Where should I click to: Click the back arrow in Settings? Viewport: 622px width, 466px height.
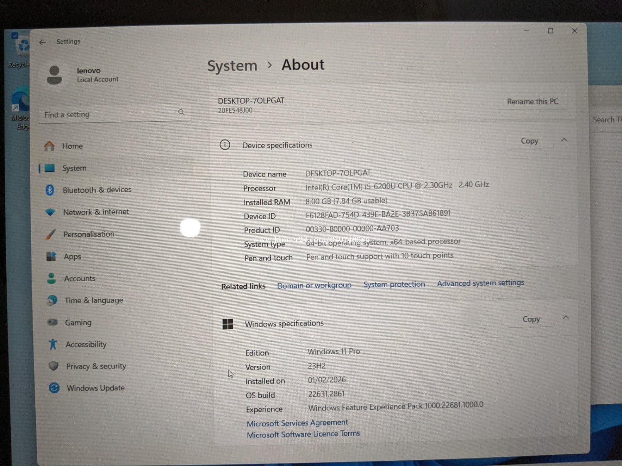click(42, 42)
